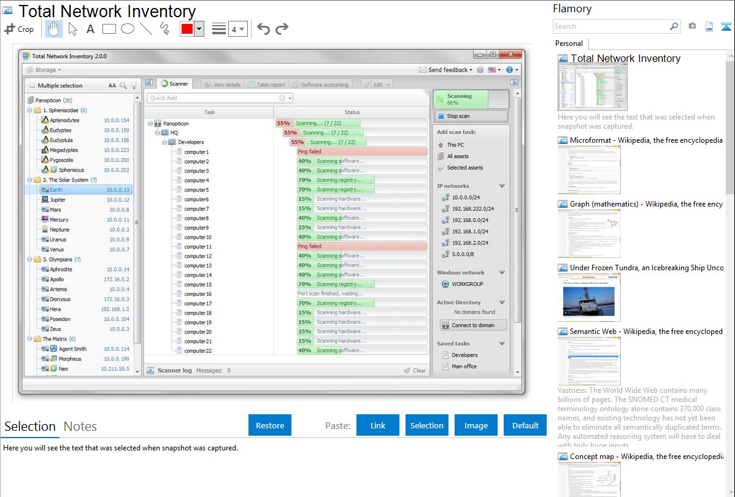Viewport: 735px width, 497px height.
Task: Open the Total Network Inventory snapshot thumbnail
Action: [x=593, y=88]
